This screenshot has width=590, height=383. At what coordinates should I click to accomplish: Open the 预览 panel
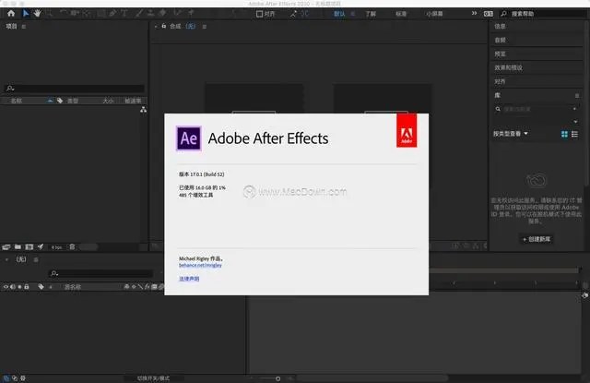pos(500,54)
